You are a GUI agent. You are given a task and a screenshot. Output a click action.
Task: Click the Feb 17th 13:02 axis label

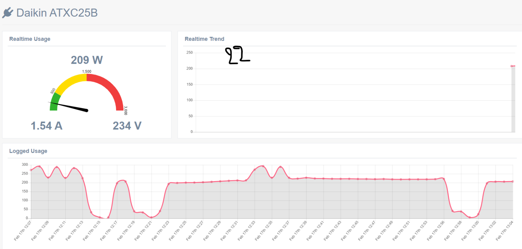click(x=487, y=231)
